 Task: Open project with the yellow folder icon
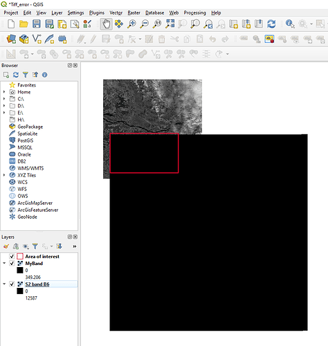pos(24,24)
